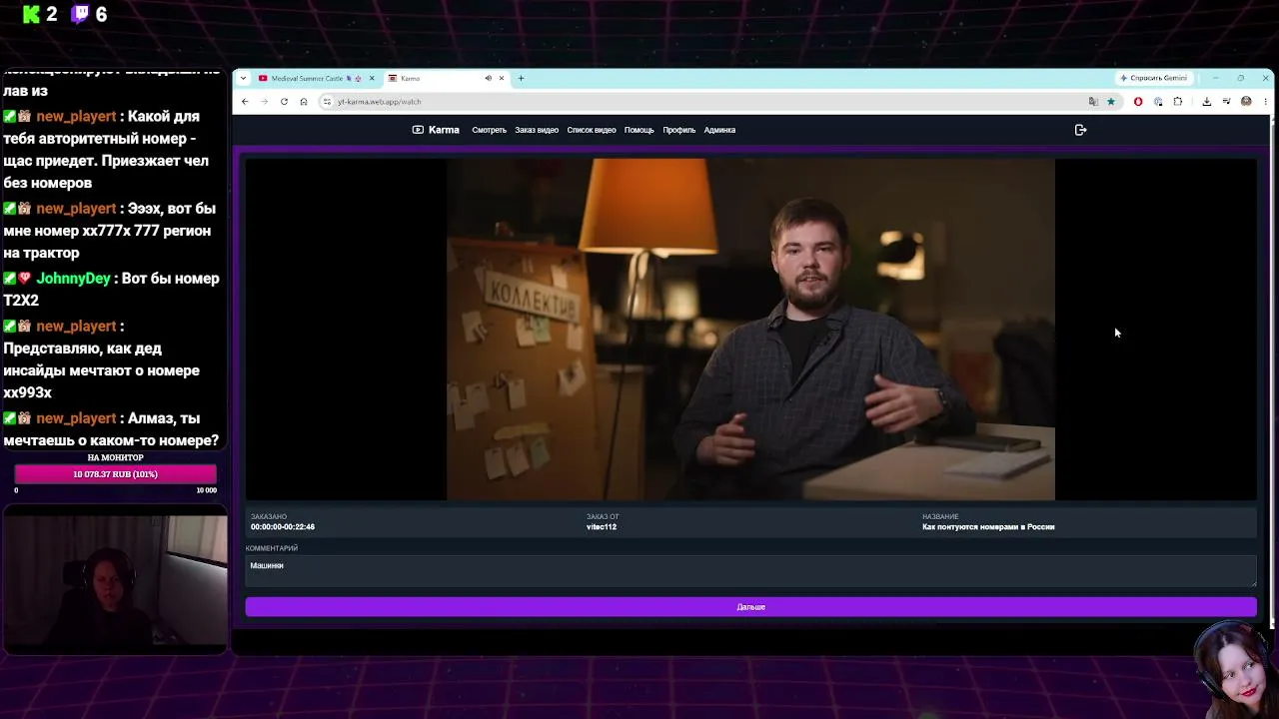Close the Medieval Summer Castle tab
This screenshot has height=719, width=1279.
[372, 78]
